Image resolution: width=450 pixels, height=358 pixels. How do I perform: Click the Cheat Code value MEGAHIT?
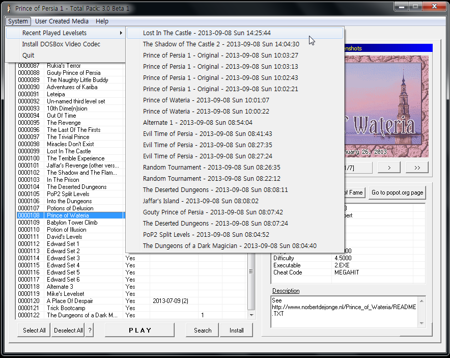(346, 272)
